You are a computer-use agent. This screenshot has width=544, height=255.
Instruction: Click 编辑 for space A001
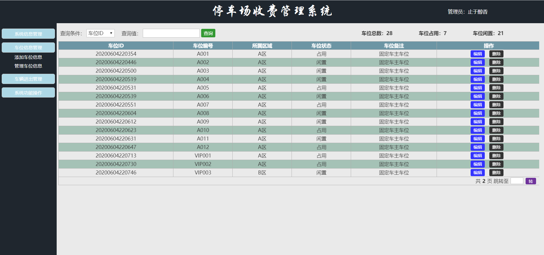[x=478, y=54]
